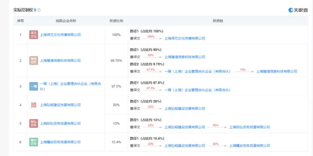Click the red 文化 company logo in row 1
Image resolution: width=313 pixels, height=156 pixels.
[34, 35]
